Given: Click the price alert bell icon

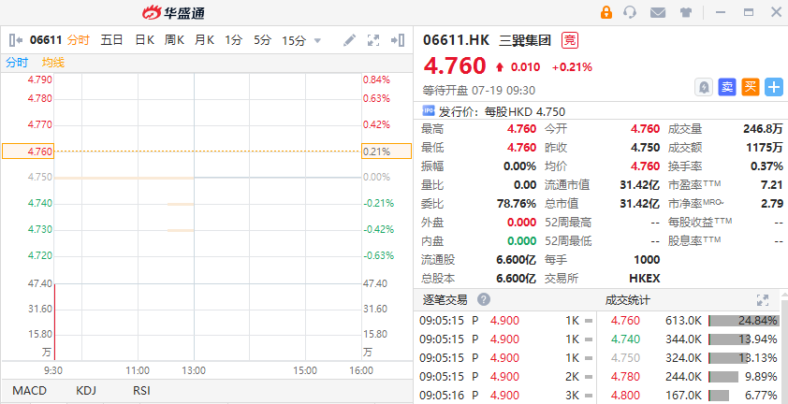Looking at the screenshot, I should click(703, 87).
